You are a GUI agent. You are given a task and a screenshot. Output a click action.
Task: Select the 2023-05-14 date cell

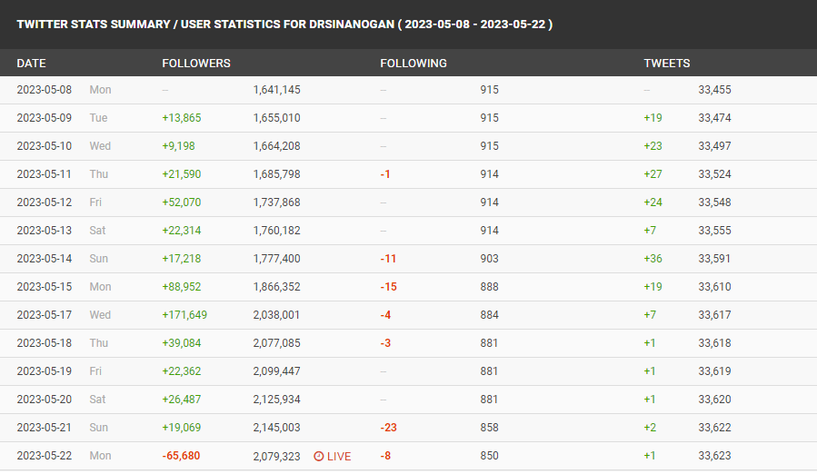coord(45,259)
